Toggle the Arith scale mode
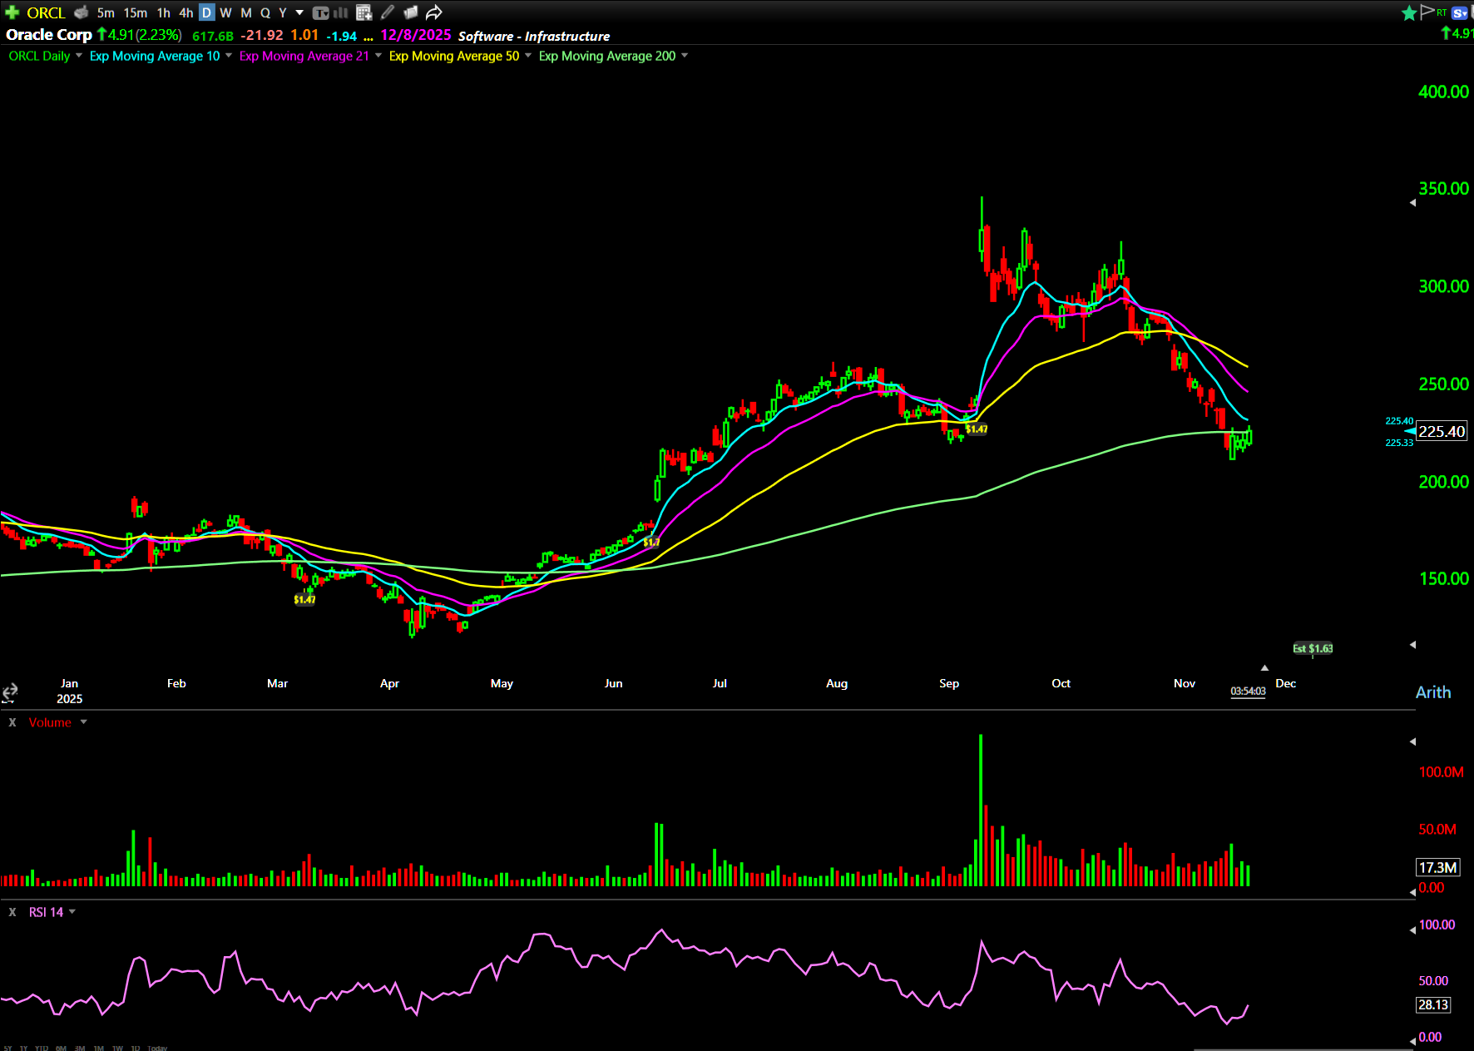Screen dimensions: 1474x1051 1432,692
